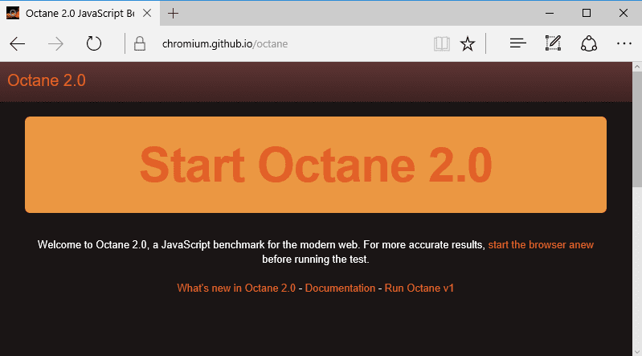Screen dimensions: 642x356
Task: Open What's new in Octane 2.0
Action: click(236, 288)
